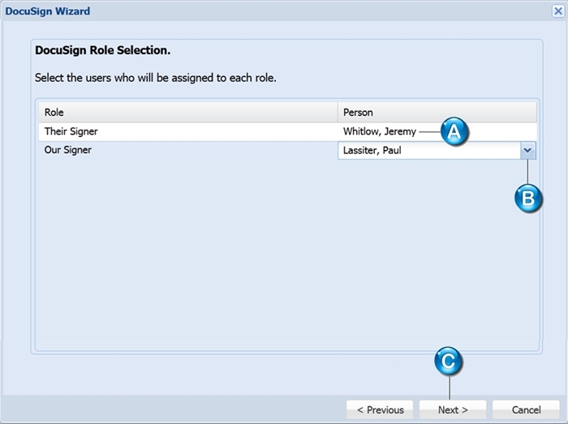
Task: Click the Person column header
Action: [x=437, y=112]
